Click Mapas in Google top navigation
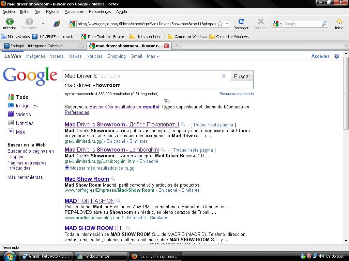 75,56
